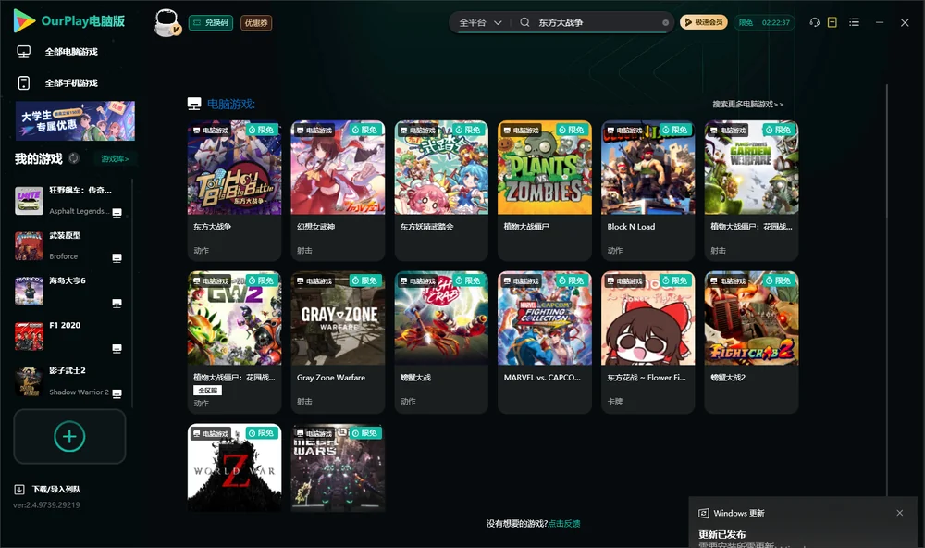Image resolution: width=925 pixels, height=548 pixels.
Task: Close the Windows 更新 notification
Action: (x=900, y=513)
